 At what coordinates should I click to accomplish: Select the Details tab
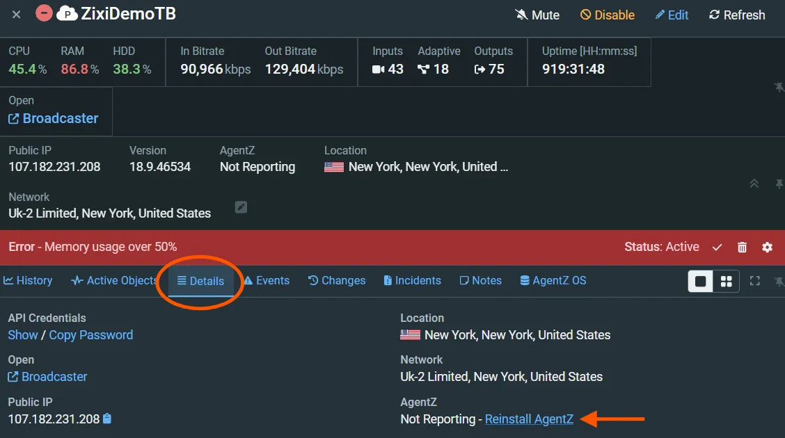coord(200,281)
